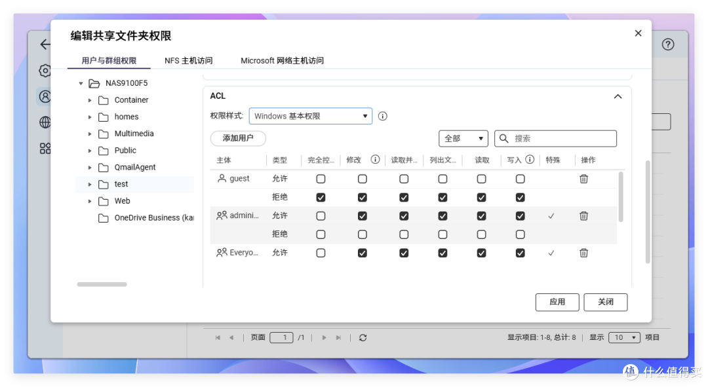The width and height of the screenshot is (708, 387).
Task: Expand the Multimedia folder arrow
Action: pyautogui.click(x=89, y=134)
